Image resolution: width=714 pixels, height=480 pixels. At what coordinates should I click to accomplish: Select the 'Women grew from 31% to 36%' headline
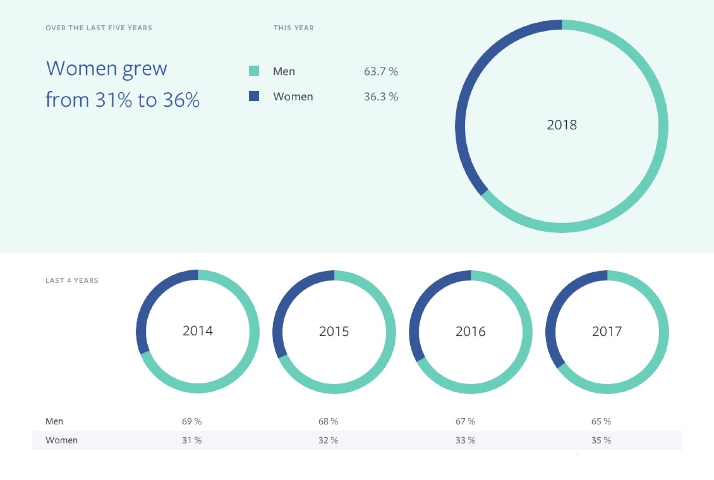pos(122,84)
